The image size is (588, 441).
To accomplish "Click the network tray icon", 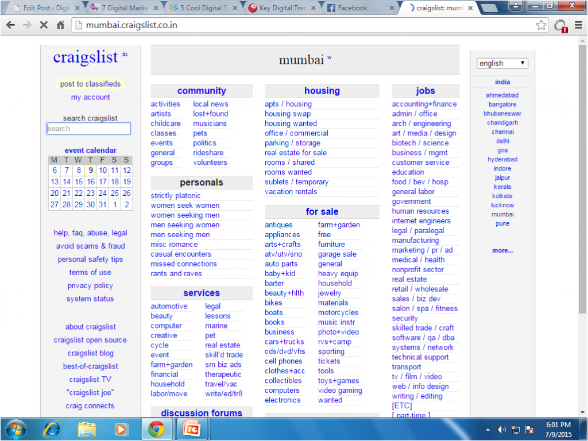I will (x=516, y=430).
